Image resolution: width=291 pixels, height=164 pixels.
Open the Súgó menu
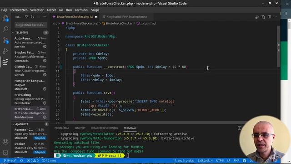pyautogui.click(x=95, y=10)
